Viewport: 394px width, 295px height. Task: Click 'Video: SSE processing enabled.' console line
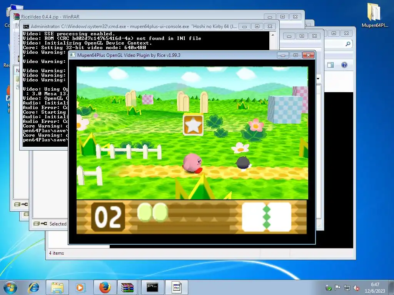point(69,34)
